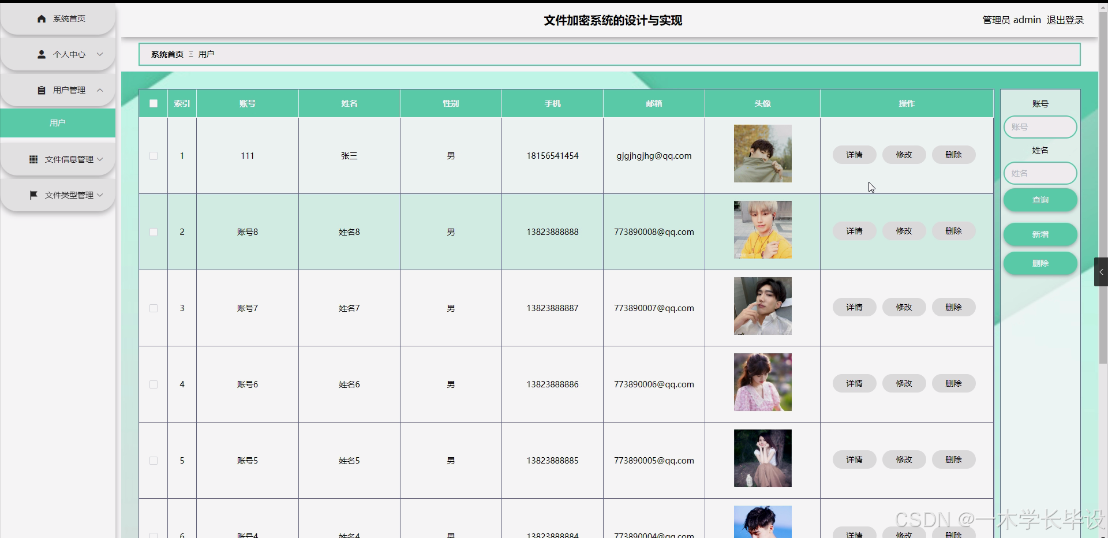1108x538 pixels.
Task: Check the row checkbox for 姓名5
Action: click(x=153, y=461)
